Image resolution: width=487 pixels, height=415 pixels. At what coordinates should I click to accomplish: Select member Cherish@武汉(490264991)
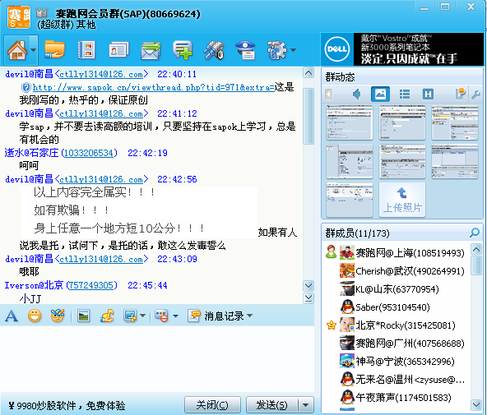[x=396, y=270]
